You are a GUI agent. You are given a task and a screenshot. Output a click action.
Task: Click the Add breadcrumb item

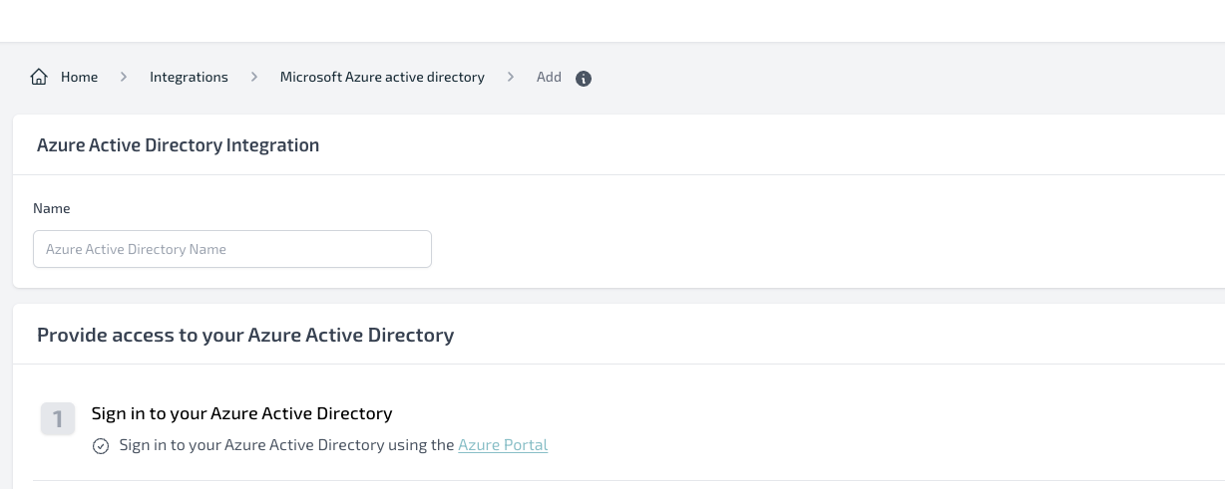coord(549,77)
